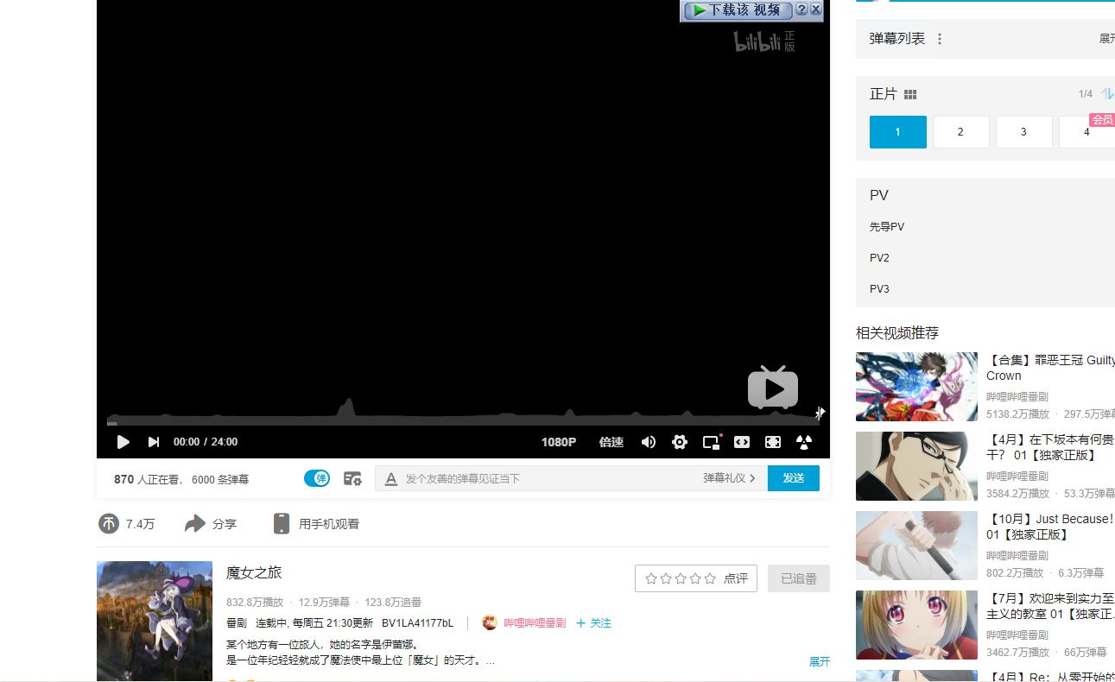Open danmaku display settings icon
The height and width of the screenshot is (682, 1115).
352,478
